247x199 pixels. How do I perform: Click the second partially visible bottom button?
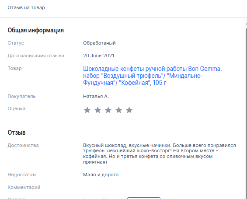tap(115, 198)
